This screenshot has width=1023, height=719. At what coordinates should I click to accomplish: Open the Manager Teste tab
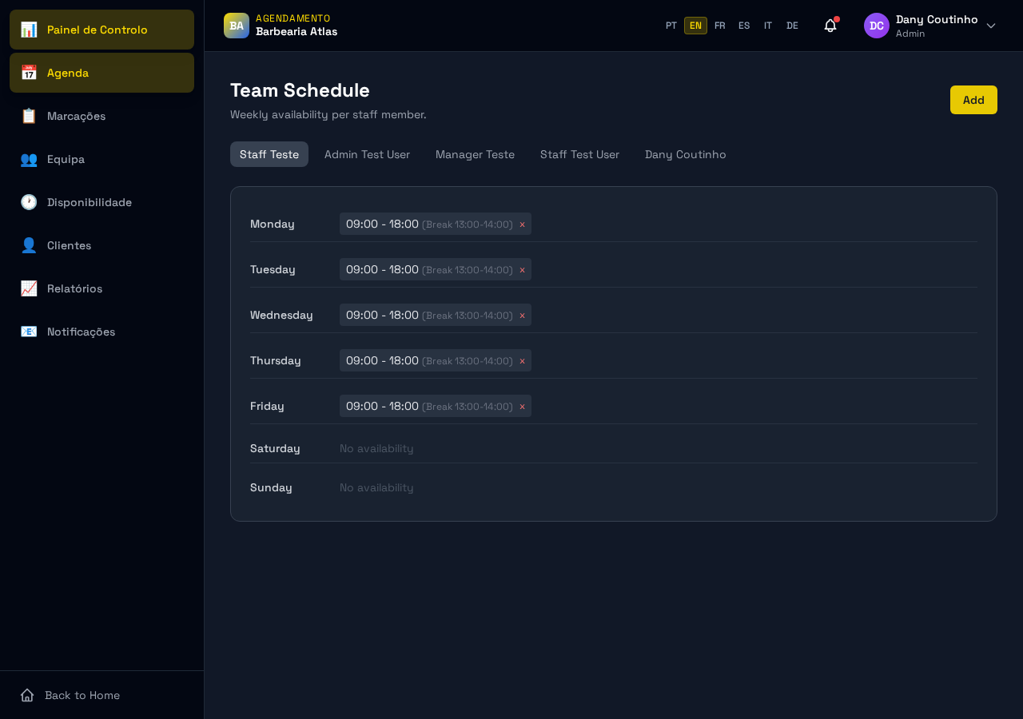click(475, 154)
